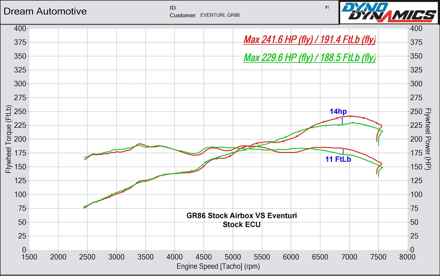Expand the Engine Speed [Tacho] axis label
Image resolution: width=440 pixels, height=276 pixels.
tap(218, 266)
